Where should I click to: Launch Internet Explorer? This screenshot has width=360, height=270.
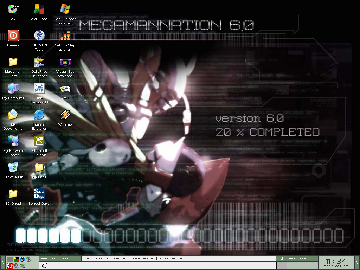[x=39, y=120]
